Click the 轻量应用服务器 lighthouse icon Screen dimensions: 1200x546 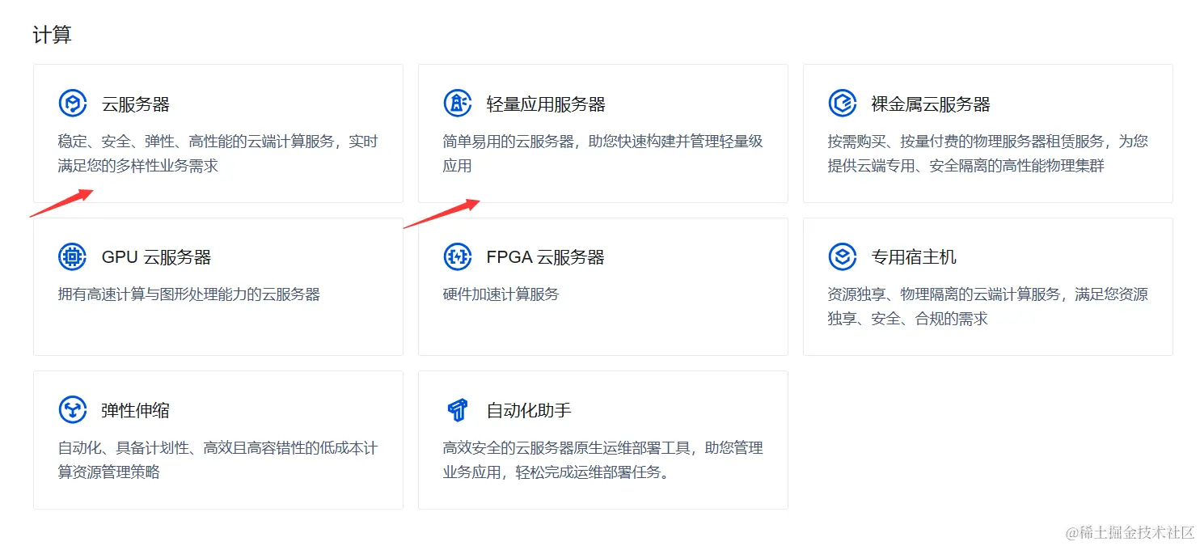(458, 104)
